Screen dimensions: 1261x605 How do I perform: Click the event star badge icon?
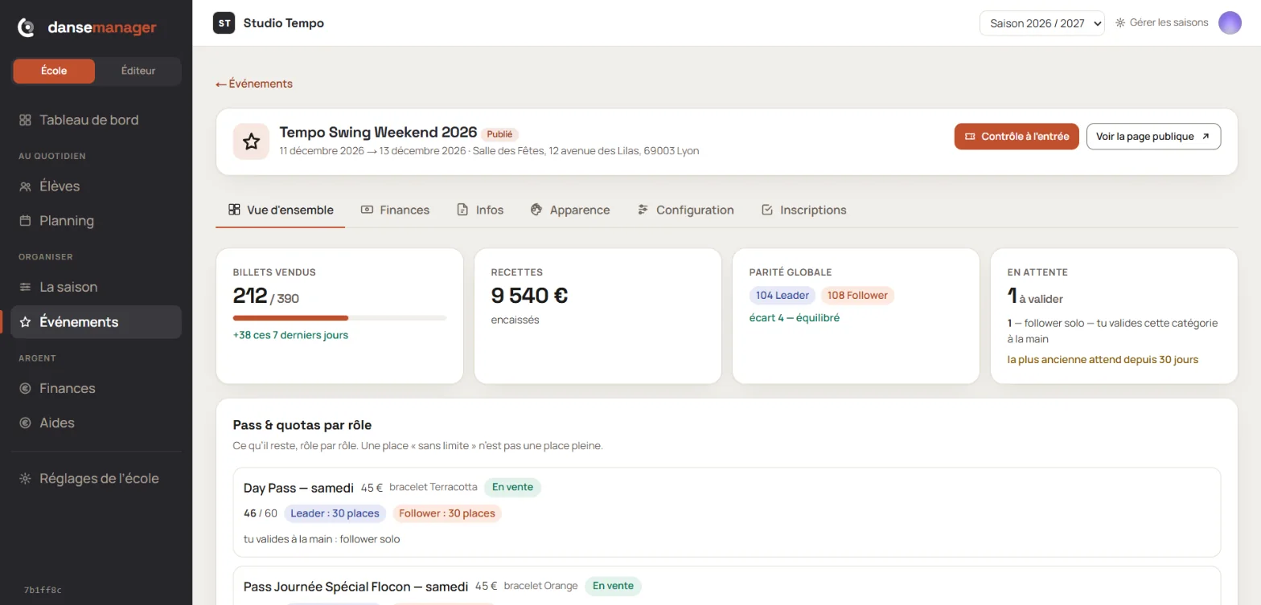(x=251, y=141)
